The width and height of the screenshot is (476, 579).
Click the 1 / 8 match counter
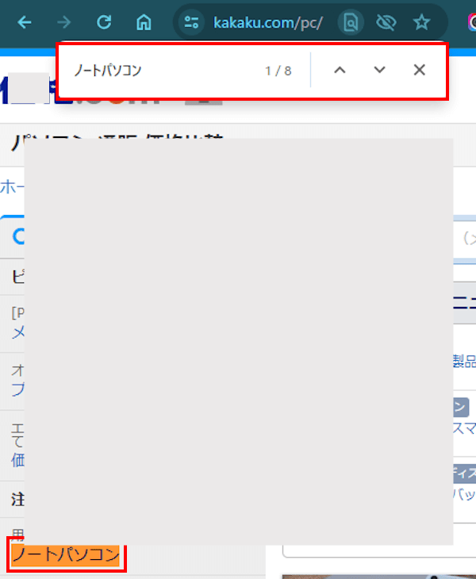click(x=278, y=71)
